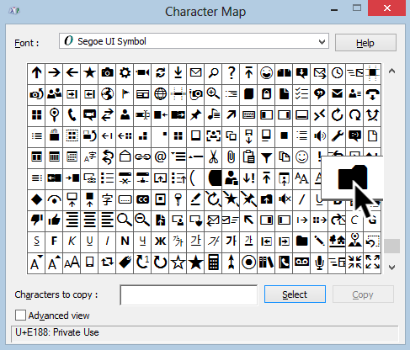The width and height of the screenshot is (410, 350).
Task: Select the question mark glyph
Action: [x=231, y=73]
